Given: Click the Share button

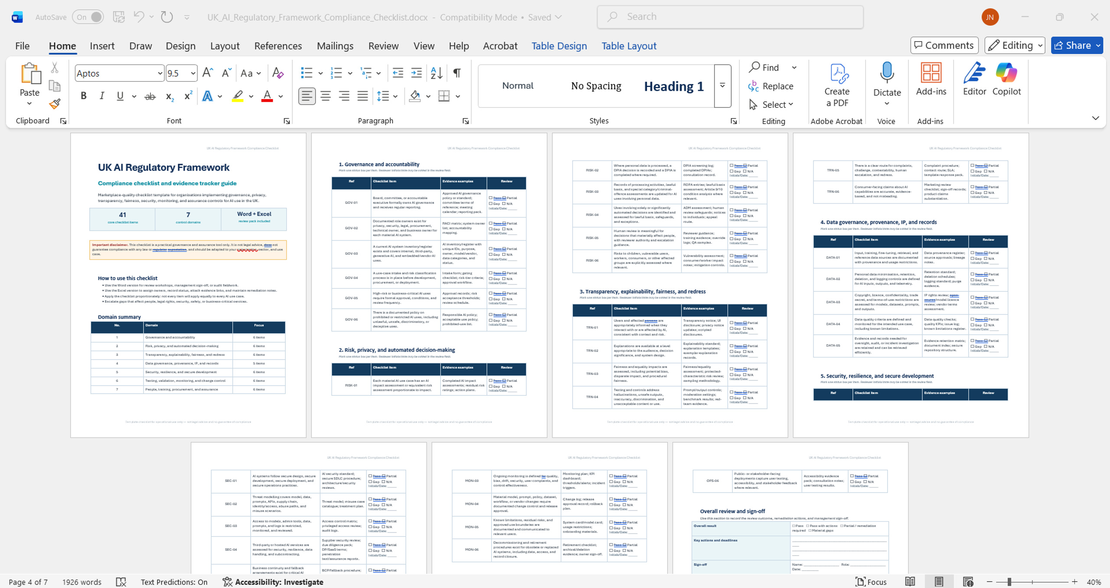Looking at the screenshot, I should pos(1077,45).
